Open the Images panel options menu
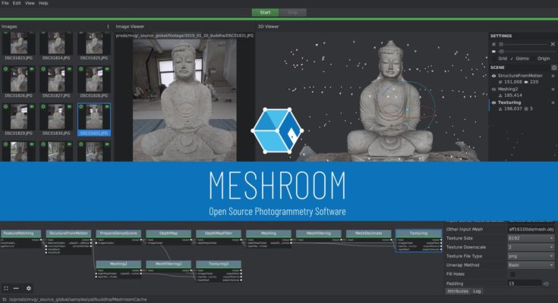 (108, 27)
